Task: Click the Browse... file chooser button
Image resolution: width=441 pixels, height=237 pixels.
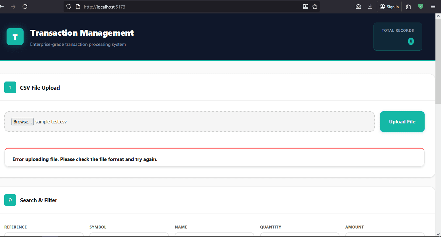Action: 23,122
